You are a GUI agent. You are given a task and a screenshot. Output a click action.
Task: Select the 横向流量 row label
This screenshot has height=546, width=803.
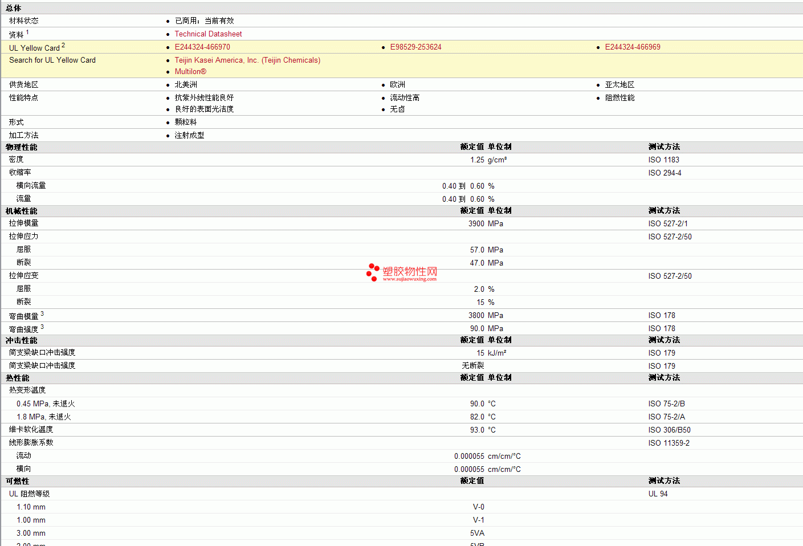pos(31,186)
